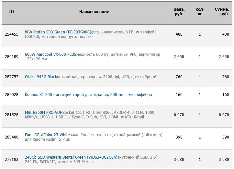Click the Наименование column header
This screenshot has height=169, width=234.
pos(94,12)
